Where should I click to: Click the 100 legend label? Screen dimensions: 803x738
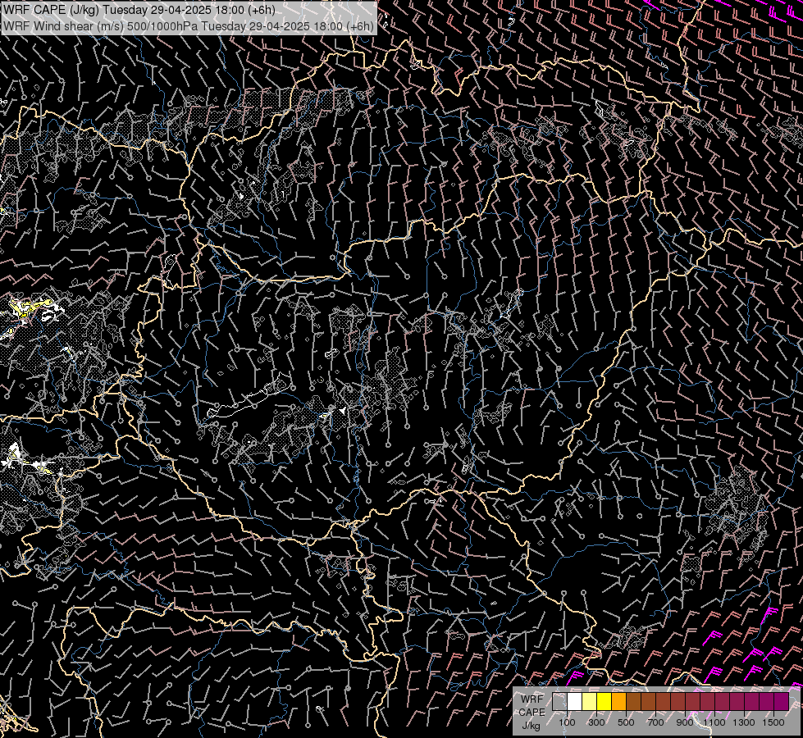pyautogui.click(x=567, y=722)
